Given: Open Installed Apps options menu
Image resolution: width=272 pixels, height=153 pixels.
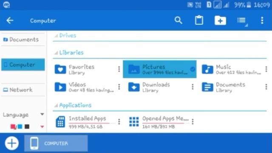Looking at the screenshot, I should (119, 122).
